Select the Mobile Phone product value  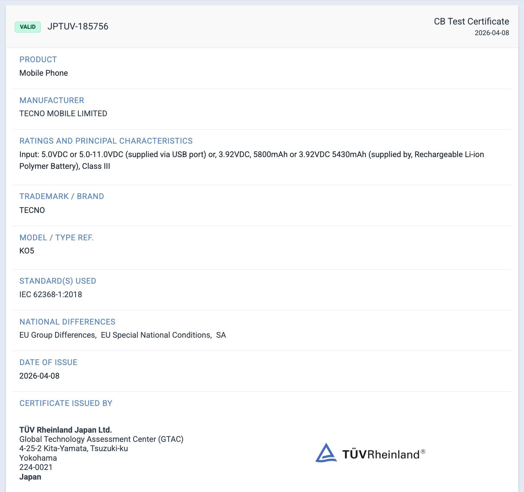coord(43,73)
